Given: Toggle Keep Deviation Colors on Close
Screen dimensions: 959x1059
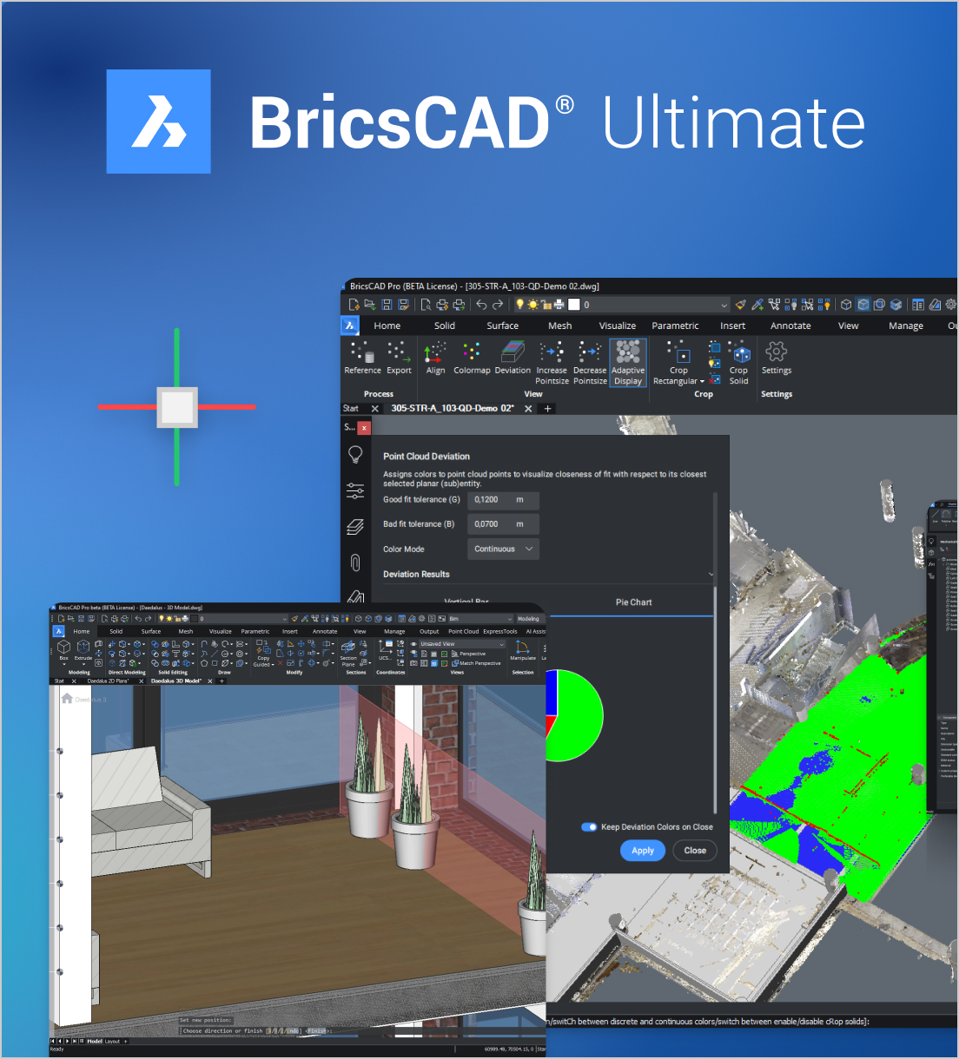Looking at the screenshot, I should [590, 827].
